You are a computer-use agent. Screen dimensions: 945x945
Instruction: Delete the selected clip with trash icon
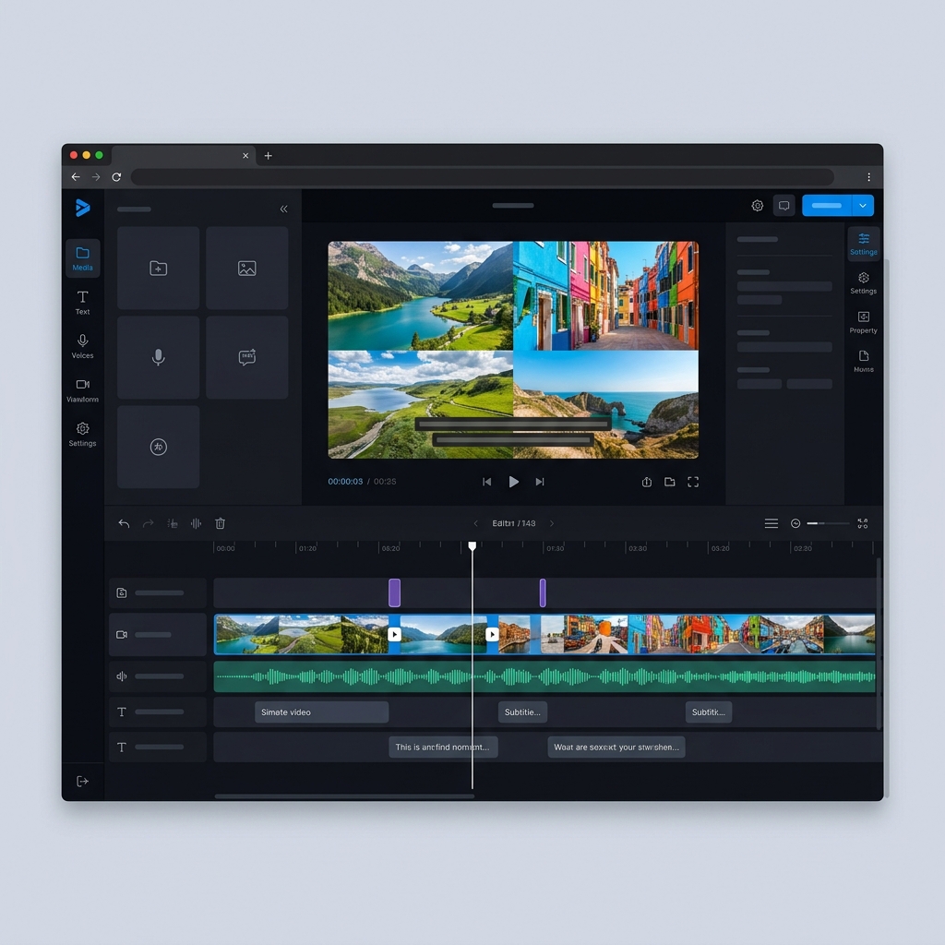220,523
